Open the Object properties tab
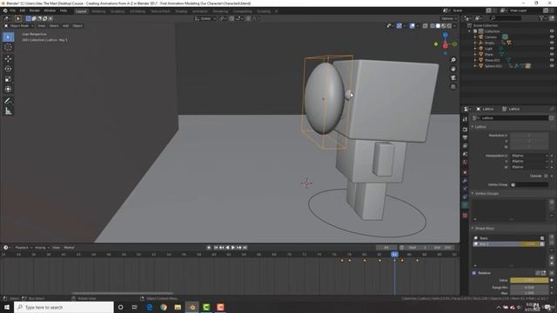This screenshot has width=557, height=313. tap(465, 172)
